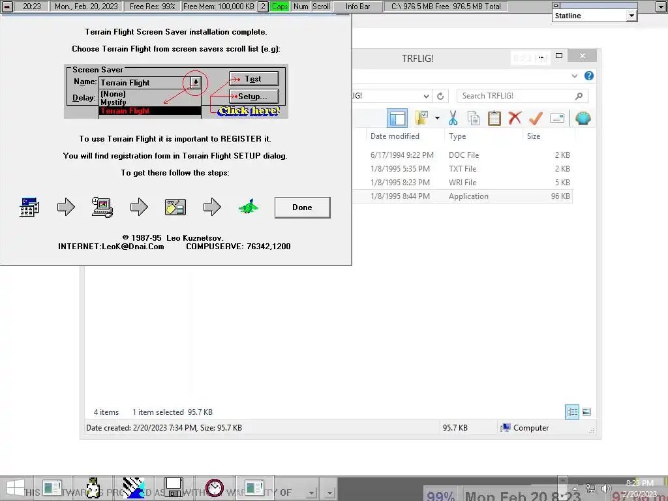This screenshot has height=501, width=668.
Task: Toggle the navigation pane icon in TRFLIG! toolbar
Action: click(397, 118)
